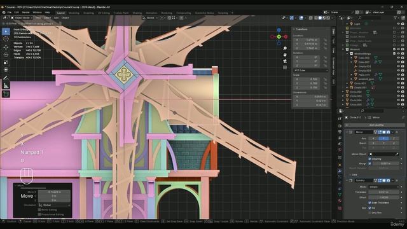Toggle Clipping checkbox in Mirror modifier
This screenshot has height=229, width=407.
click(x=369, y=158)
